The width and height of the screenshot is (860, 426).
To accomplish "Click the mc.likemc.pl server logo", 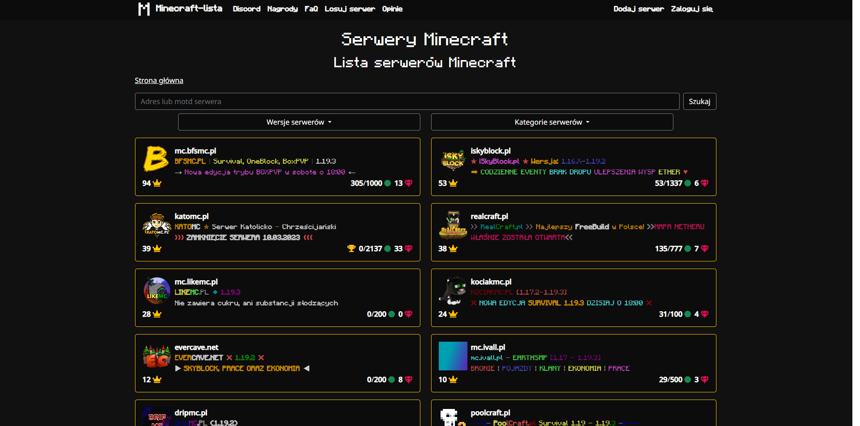I will (x=156, y=290).
